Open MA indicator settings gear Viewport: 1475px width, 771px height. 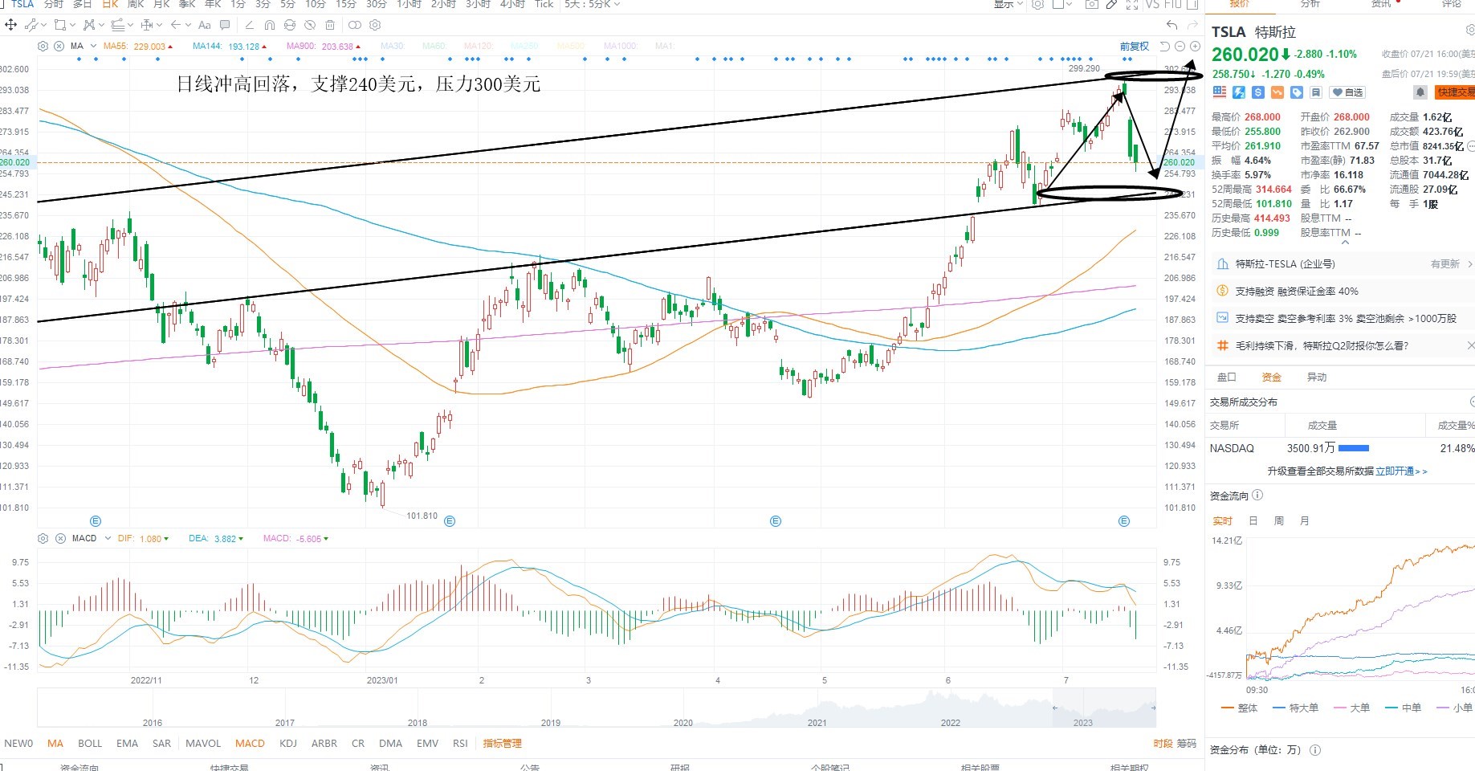(x=43, y=46)
